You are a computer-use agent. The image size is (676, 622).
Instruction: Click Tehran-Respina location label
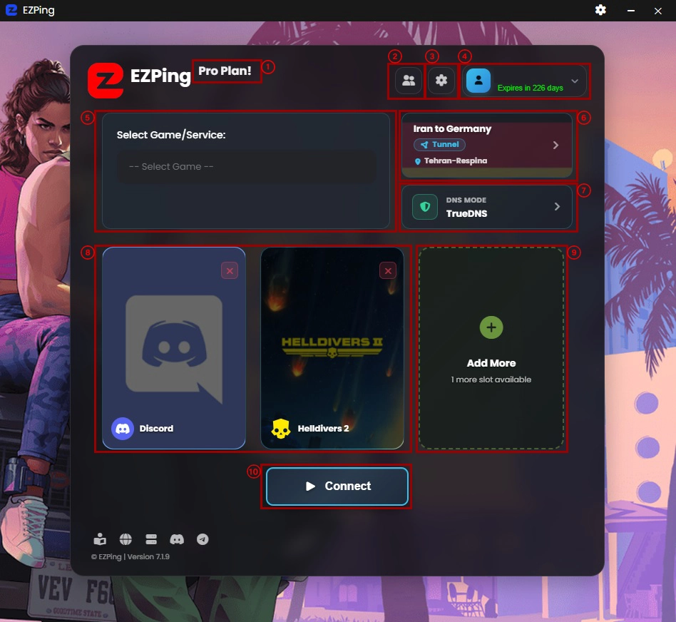point(455,161)
